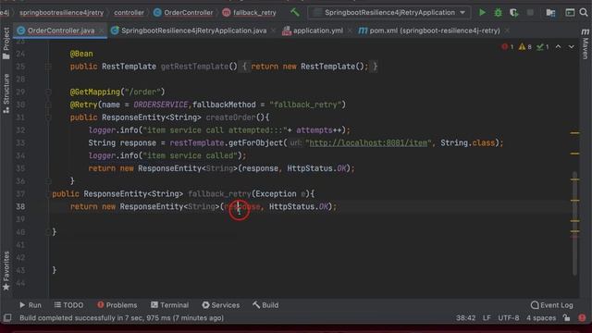The image size is (592, 333).
Task: Collapse createOrder method fold at line 31
Action: 48,117
